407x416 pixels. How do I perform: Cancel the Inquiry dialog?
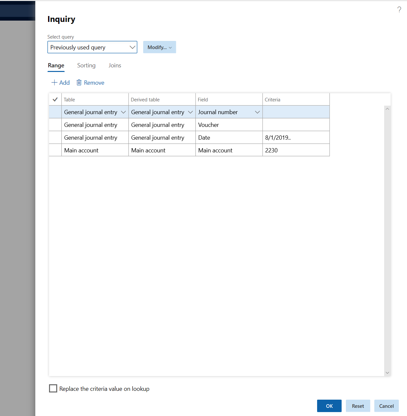point(386,406)
